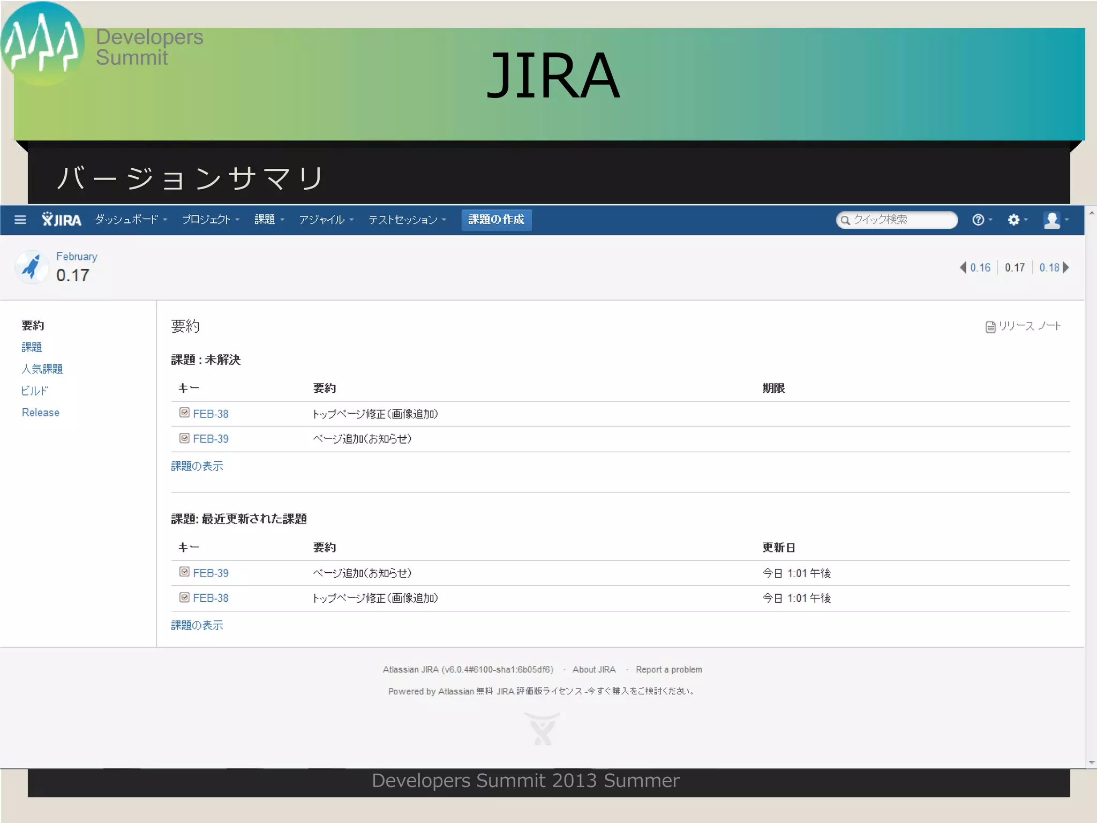Image resolution: width=1097 pixels, height=823 pixels.
Task: Click current version 0.17 in pager
Action: [1015, 267]
